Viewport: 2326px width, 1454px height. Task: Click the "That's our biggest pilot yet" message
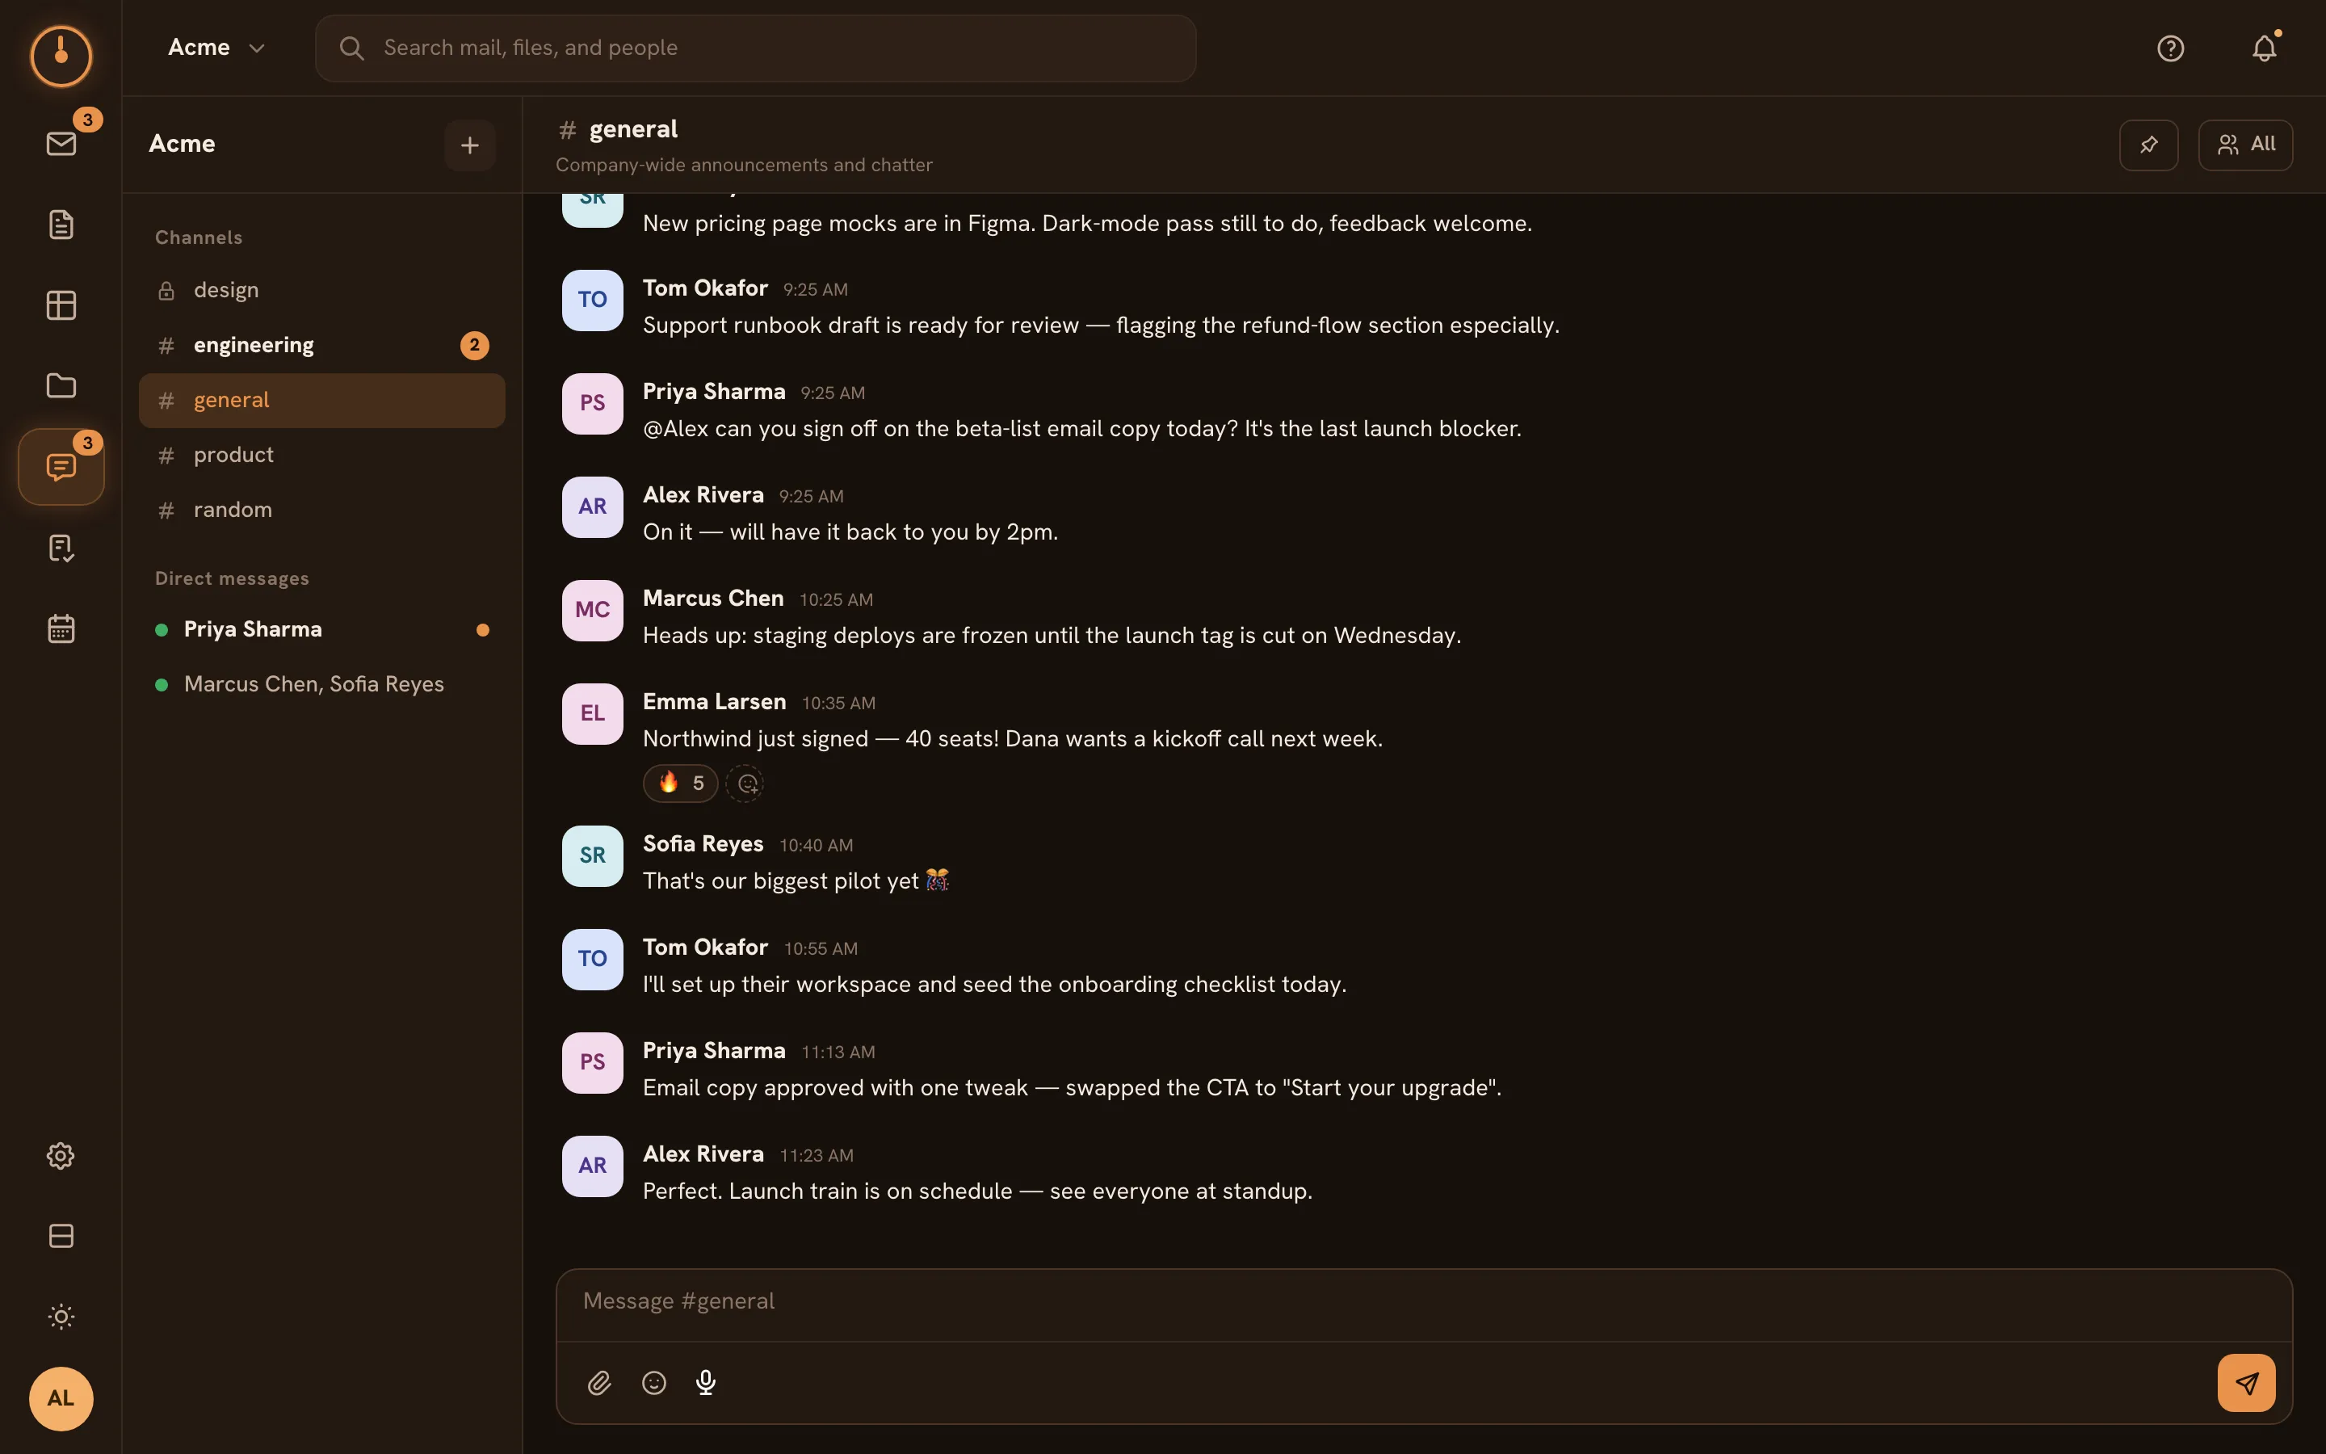(x=796, y=880)
